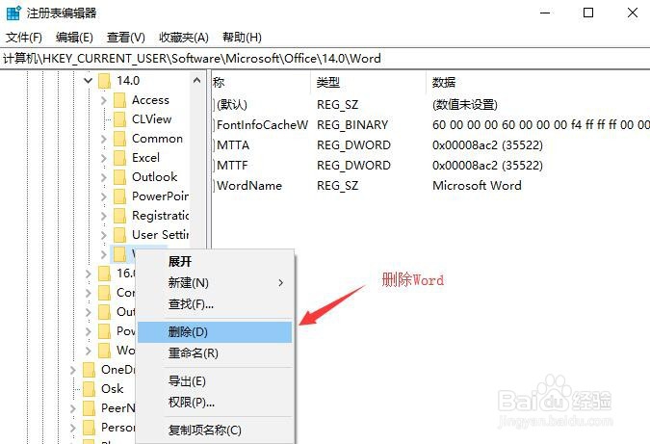Expand the Excel key
Viewport: 650px width, 444px height.
point(104,158)
